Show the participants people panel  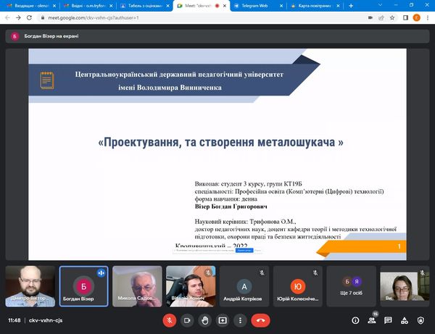click(x=372, y=321)
